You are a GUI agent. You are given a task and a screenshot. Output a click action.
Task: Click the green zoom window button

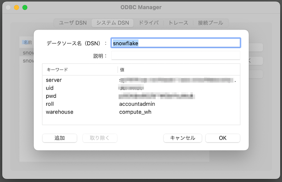tap(25, 7)
